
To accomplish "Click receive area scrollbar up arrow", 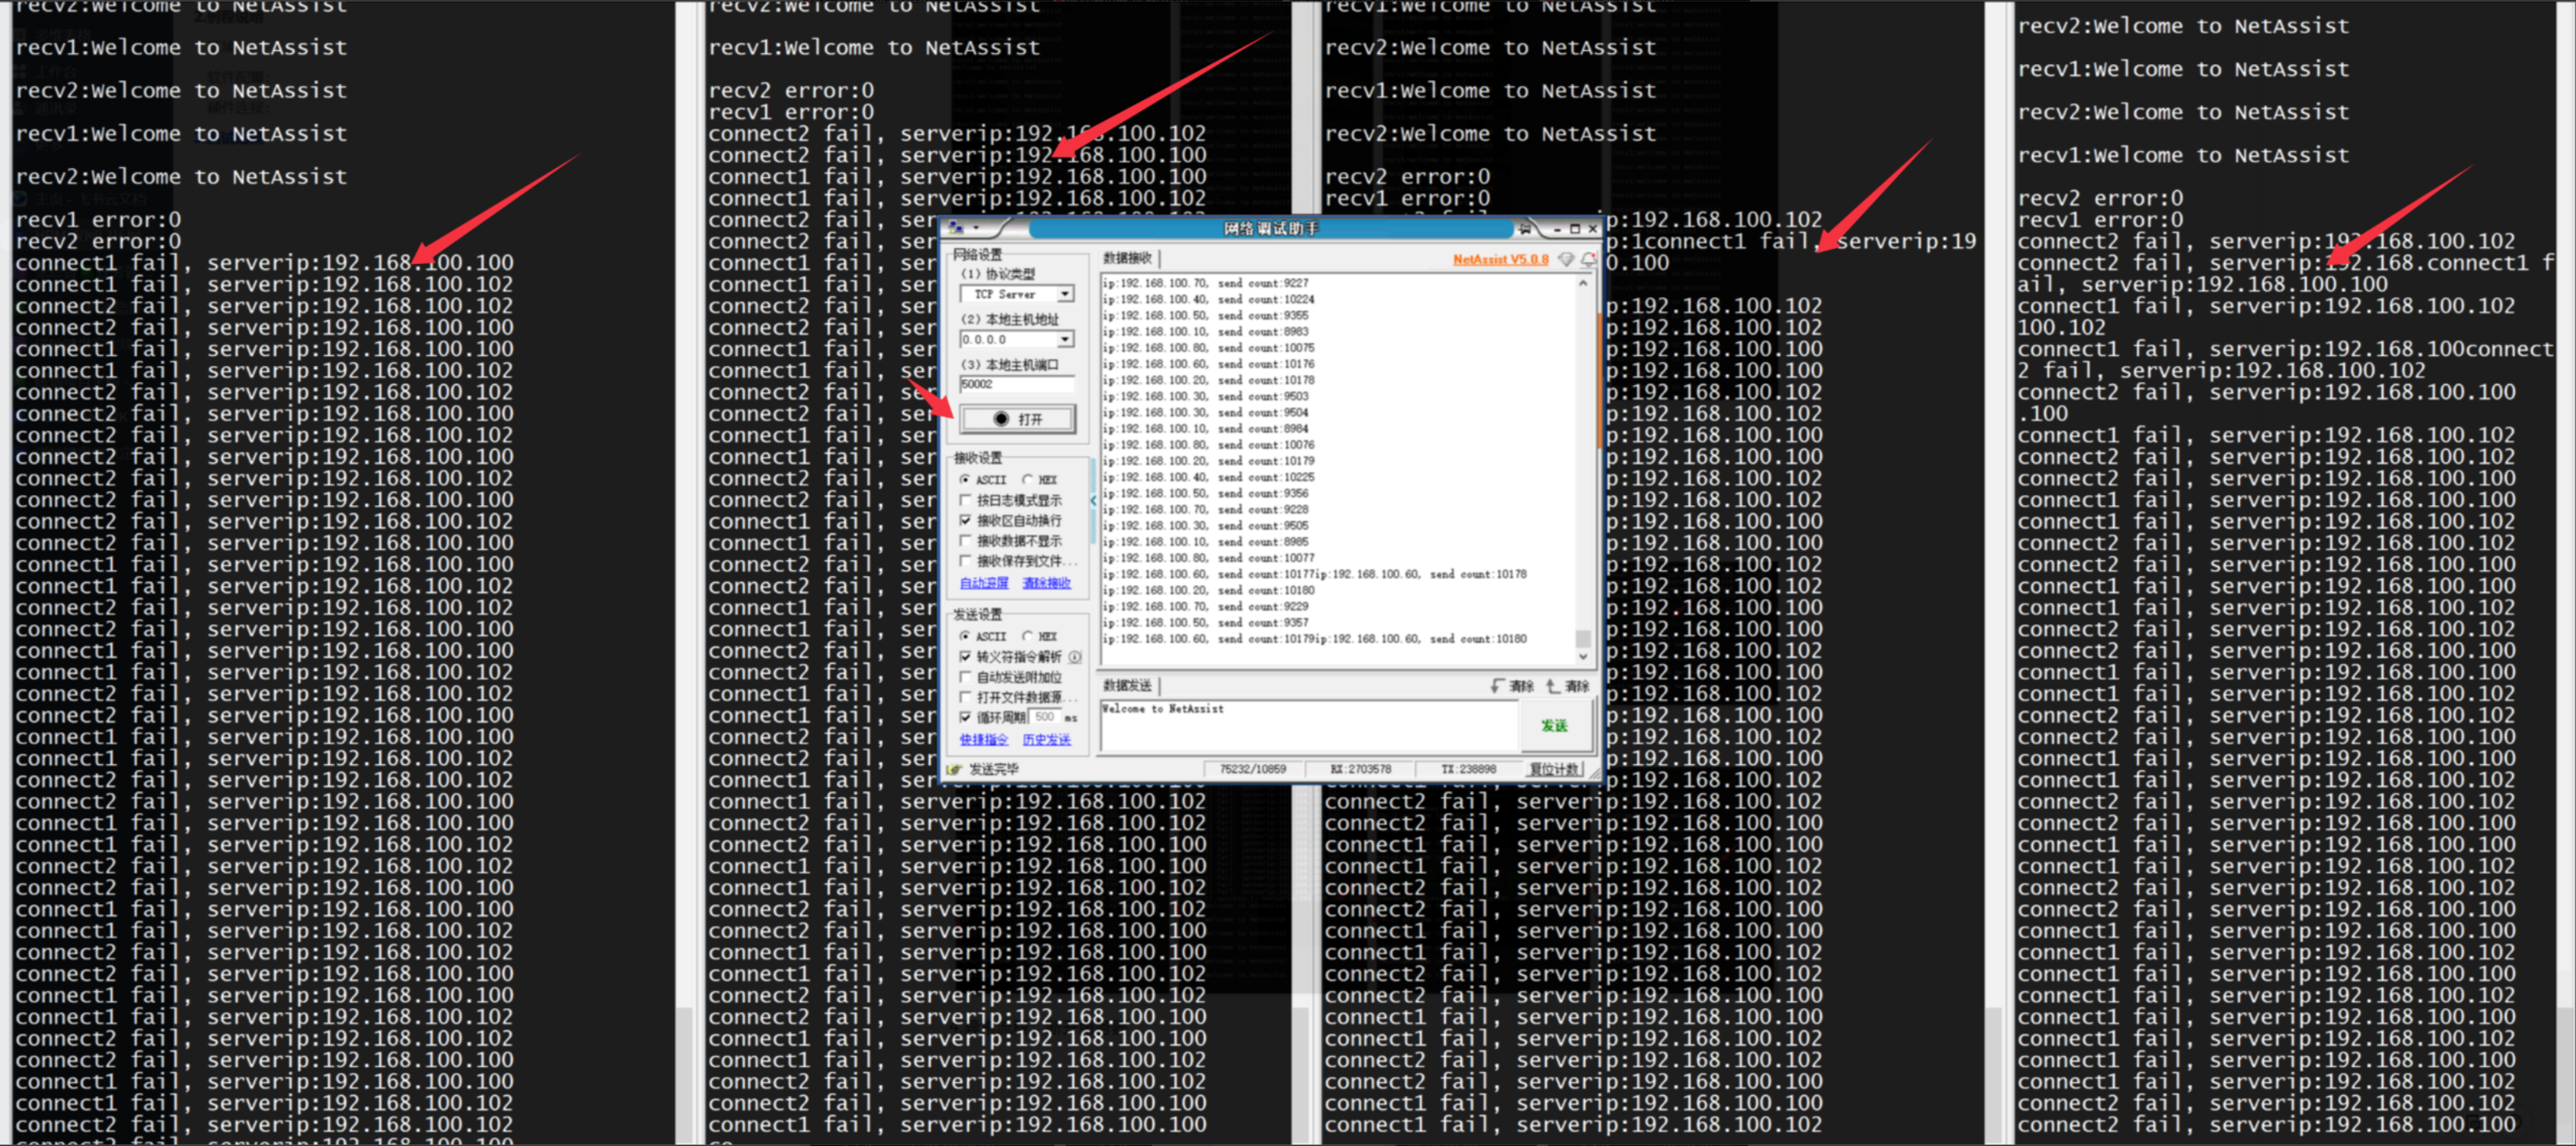I will 1582,284.
